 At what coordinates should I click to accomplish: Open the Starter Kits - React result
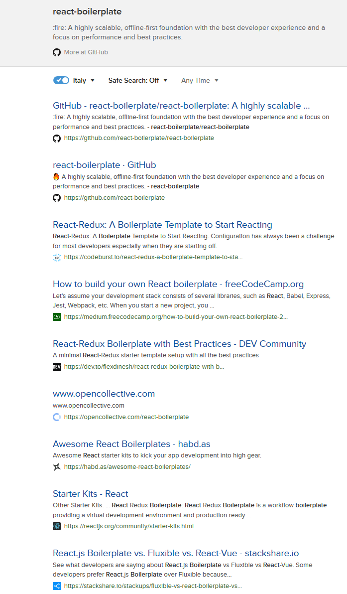(x=91, y=494)
